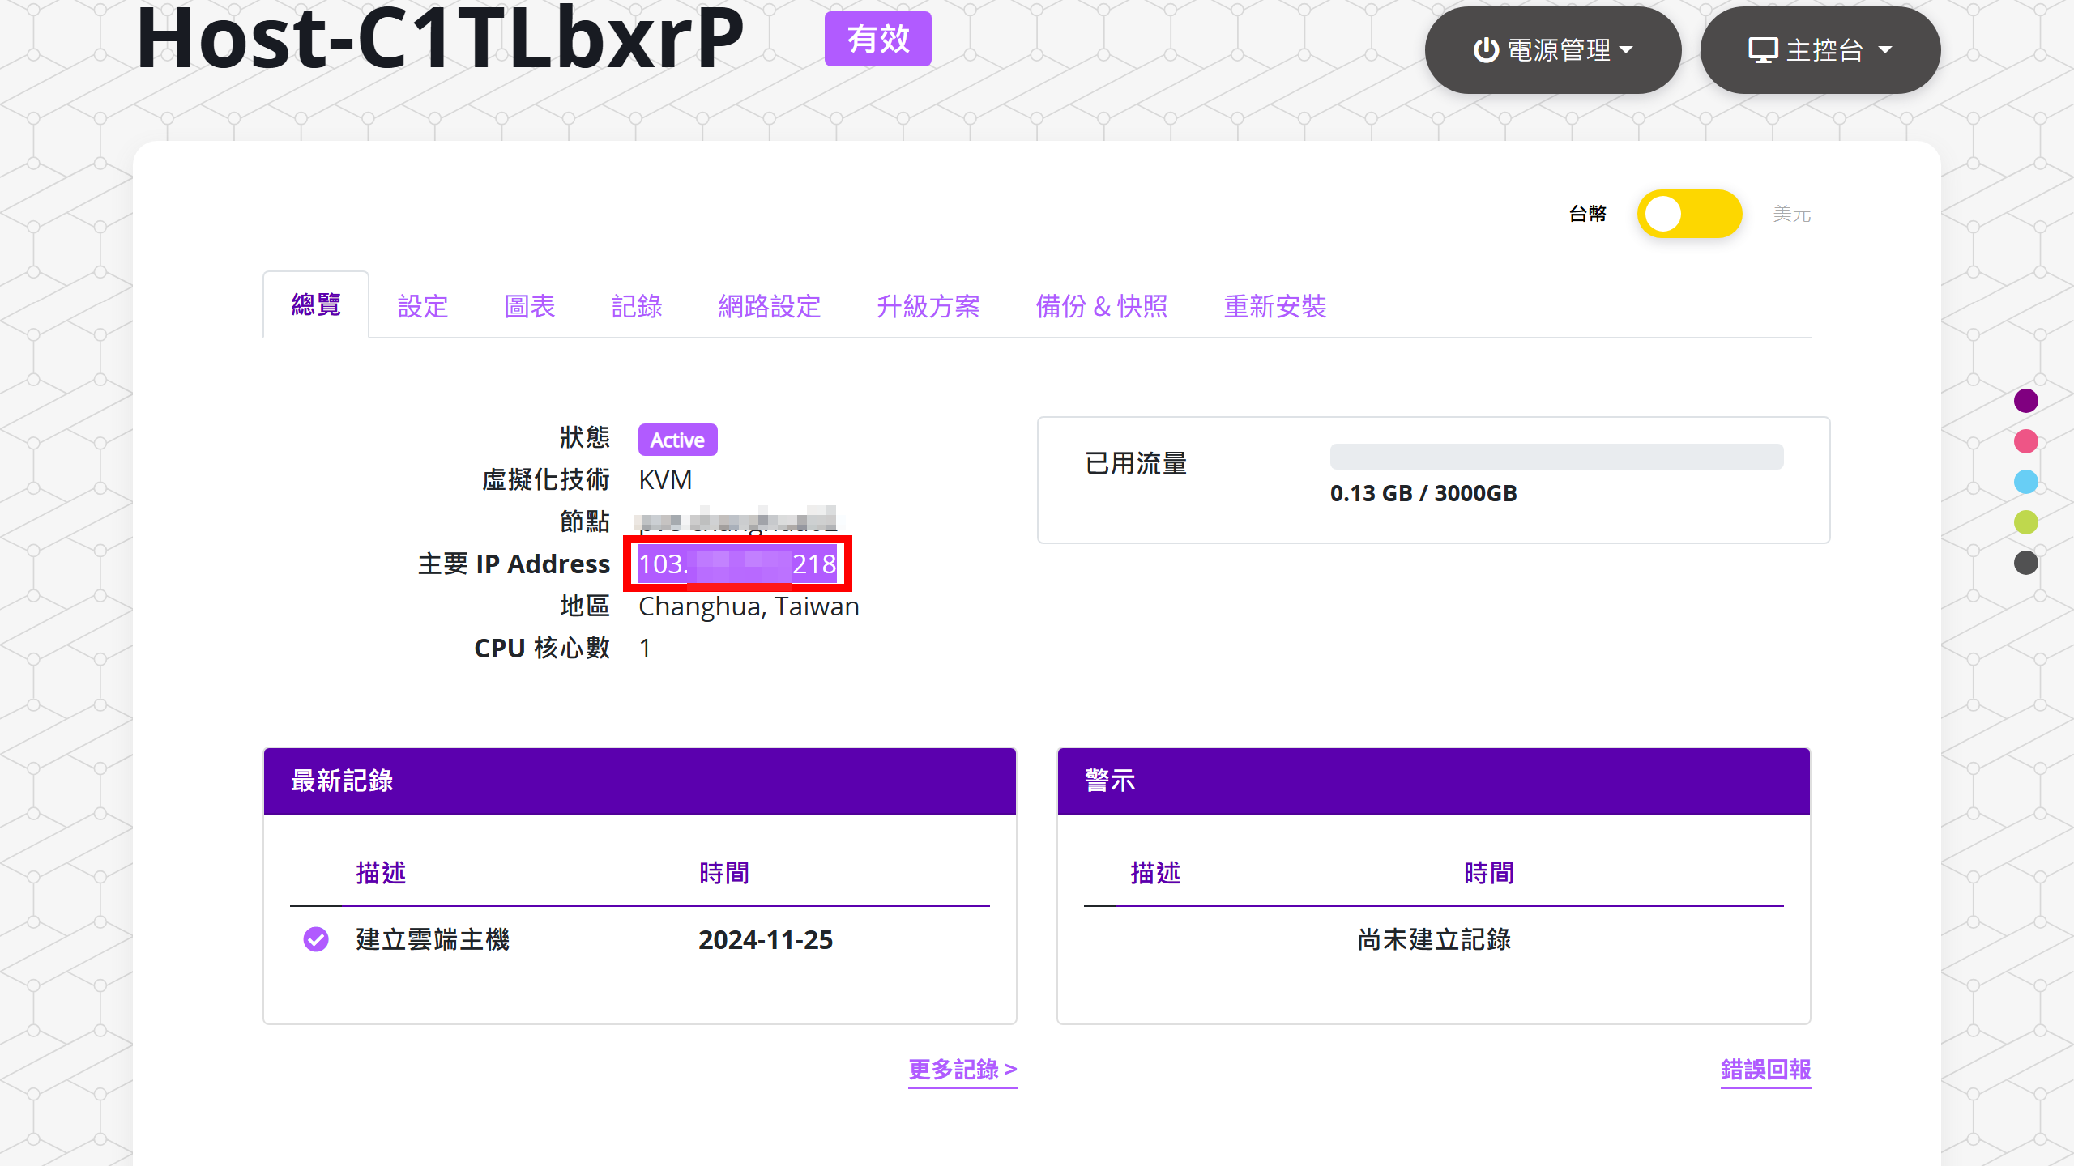Open the 更多記錄 link
This screenshot has width=2074, height=1166.
tap(962, 1069)
